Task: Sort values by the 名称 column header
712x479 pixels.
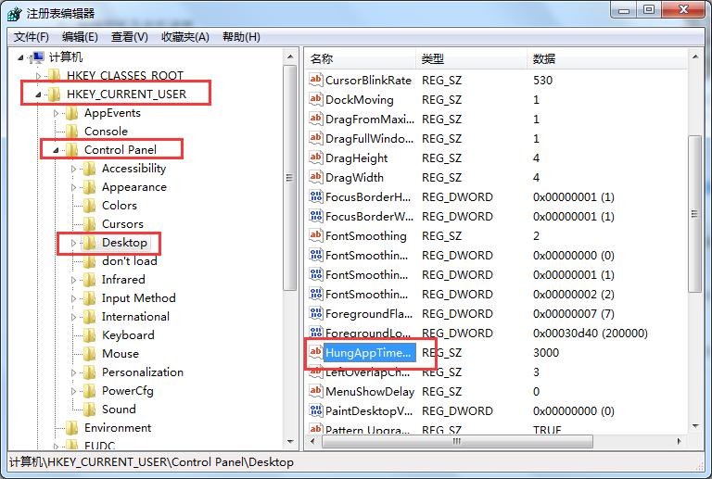Action: tap(360, 58)
